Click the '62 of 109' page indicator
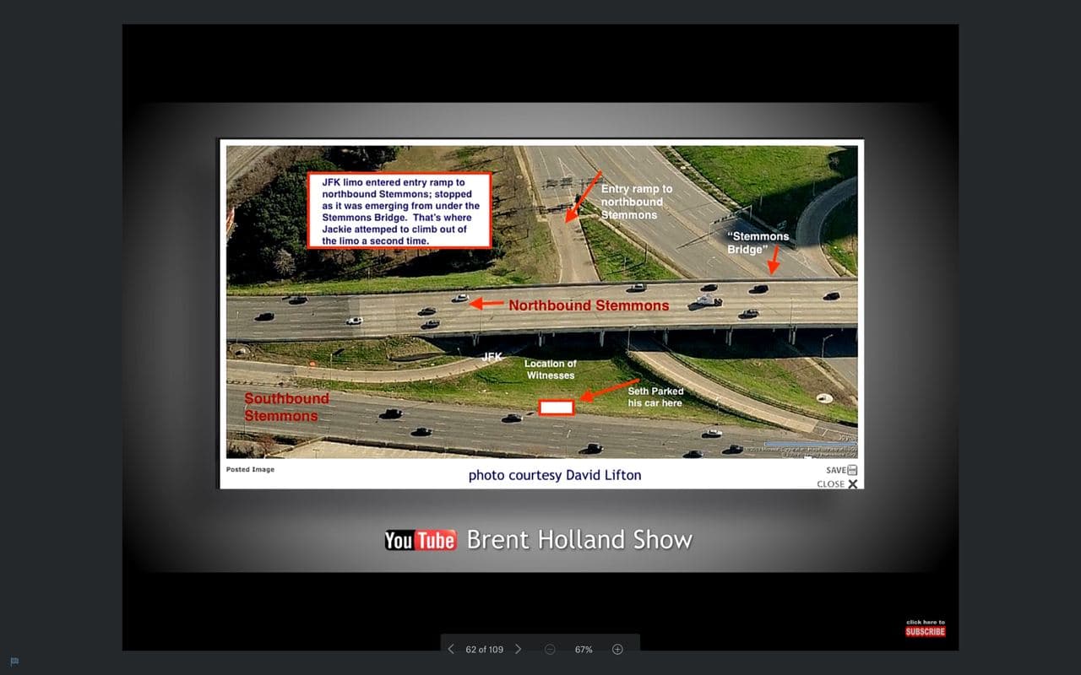Image resolution: width=1081 pixels, height=675 pixels. (x=484, y=650)
